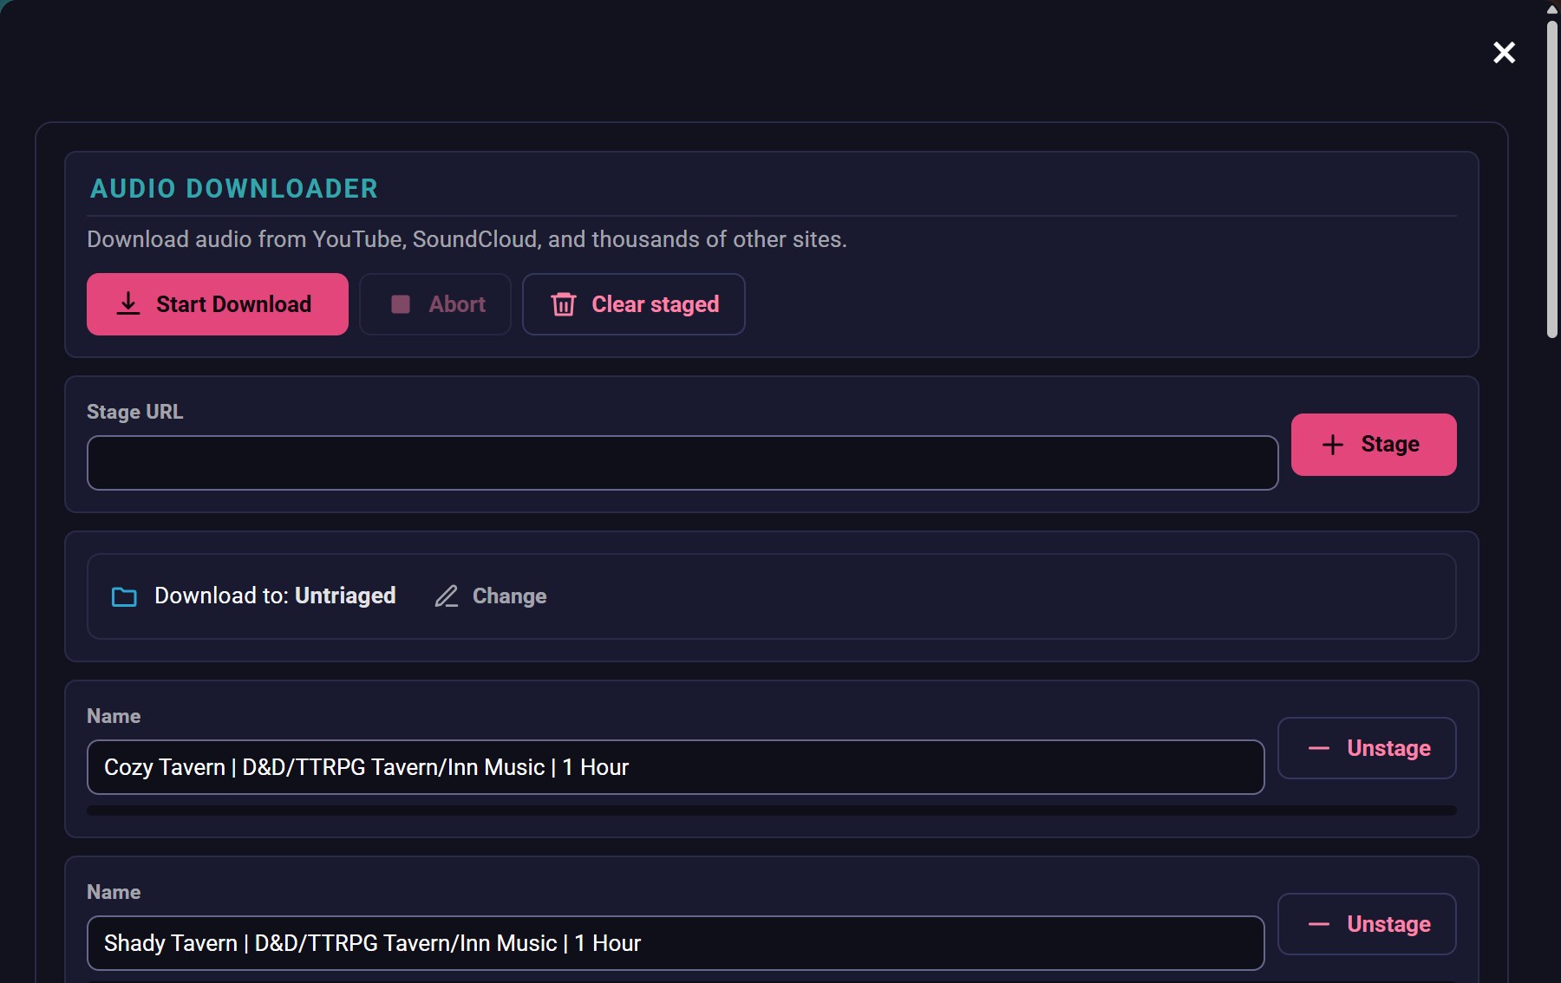The width and height of the screenshot is (1561, 983).
Task: Focus the Stage URL input field
Action: [x=683, y=463]
